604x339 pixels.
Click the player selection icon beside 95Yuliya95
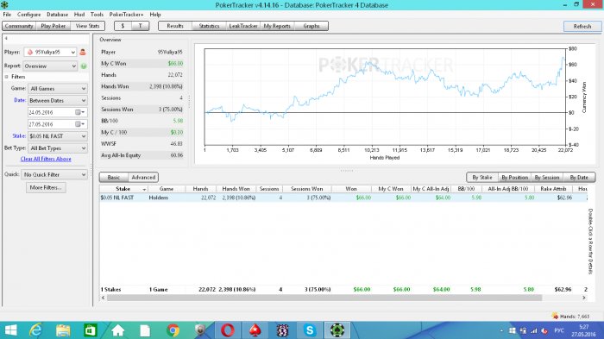83,52
